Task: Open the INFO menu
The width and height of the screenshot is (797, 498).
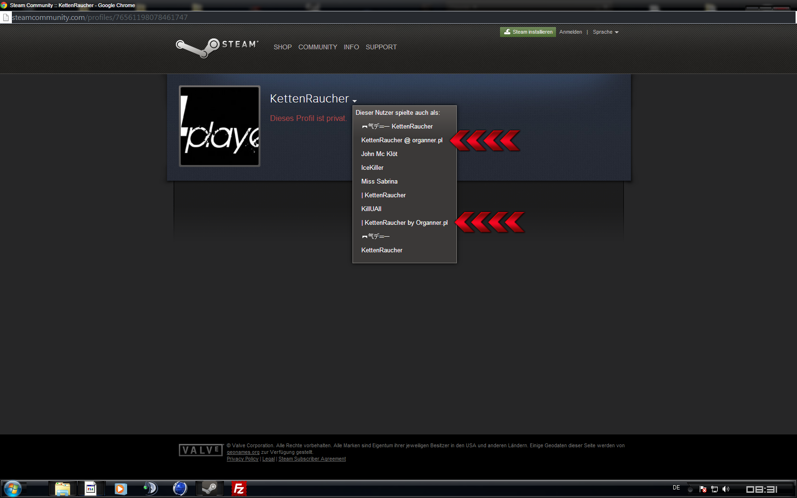Action: point(351,47)
